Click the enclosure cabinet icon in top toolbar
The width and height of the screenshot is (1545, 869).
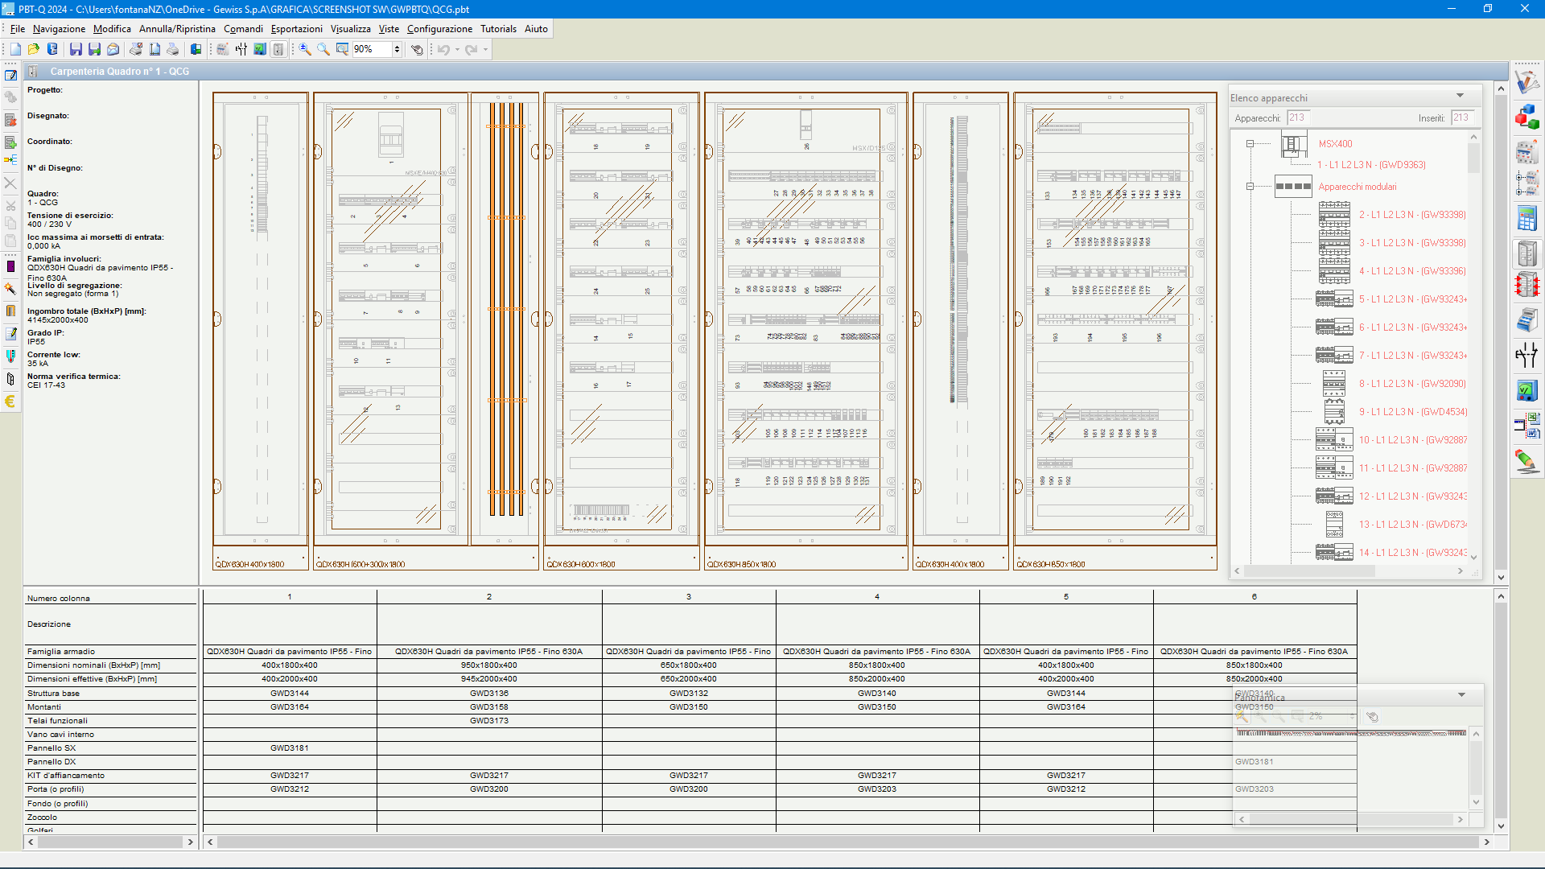click(278, 50)
